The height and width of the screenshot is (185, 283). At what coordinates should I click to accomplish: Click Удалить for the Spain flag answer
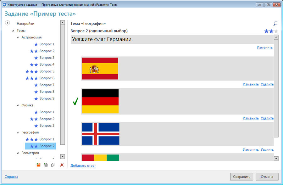tap(267, 84)
